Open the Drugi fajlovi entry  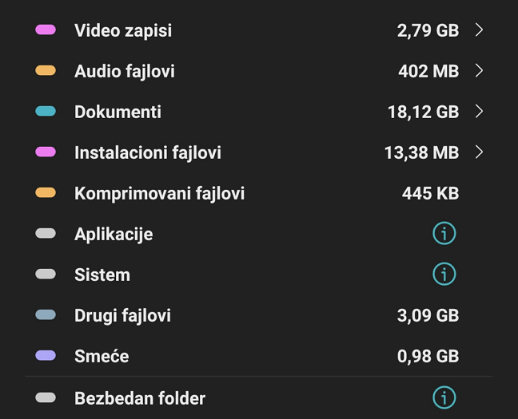(122, 315)
